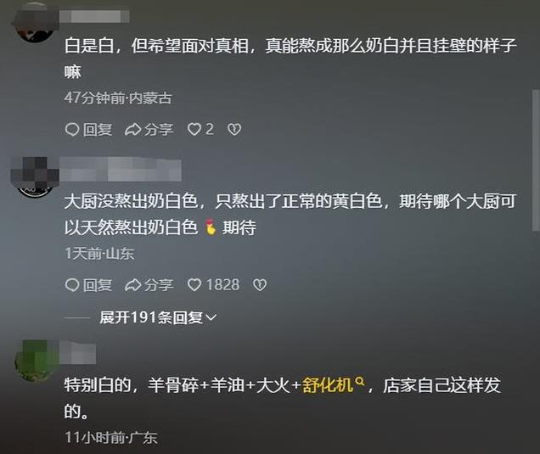Click share arrow on the Shandong comment
Image resolution: width=540 pixels, height=454 pixels.
coord(132,285)
